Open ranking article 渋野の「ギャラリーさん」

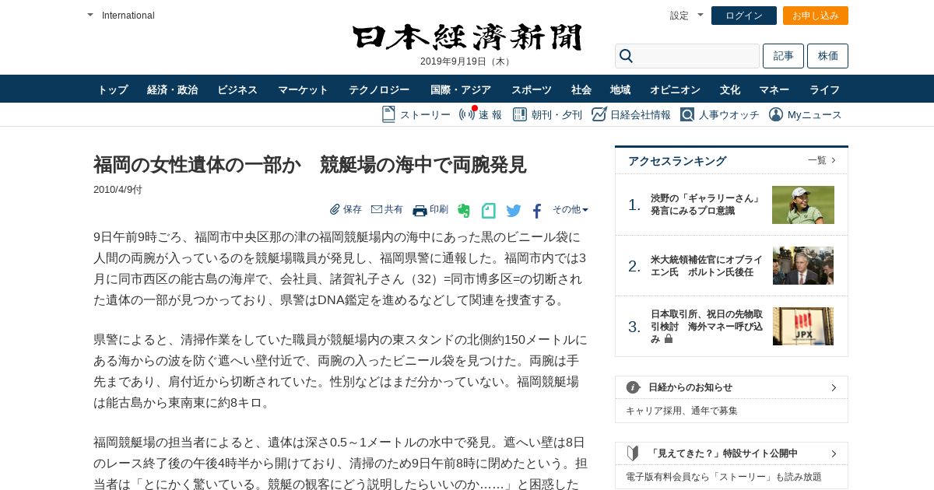(x=706, y=205)
